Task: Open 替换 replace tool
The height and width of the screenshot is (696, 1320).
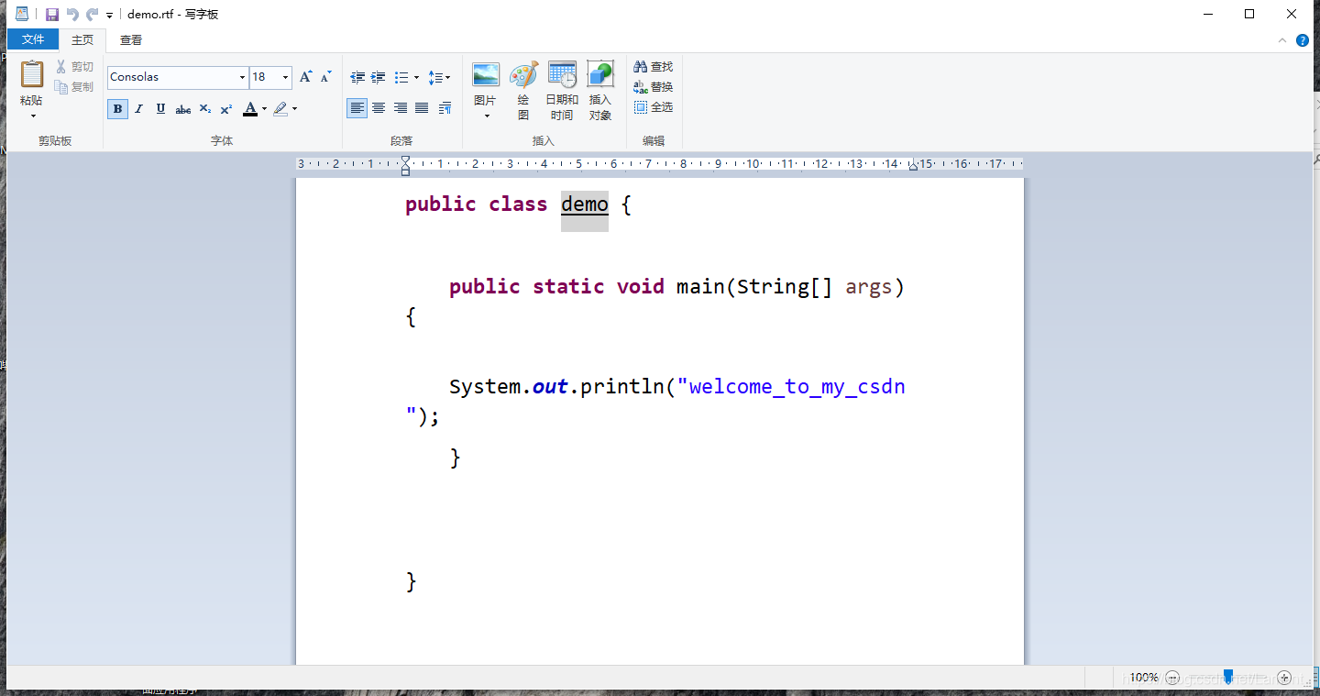Action: coord(653,87)
